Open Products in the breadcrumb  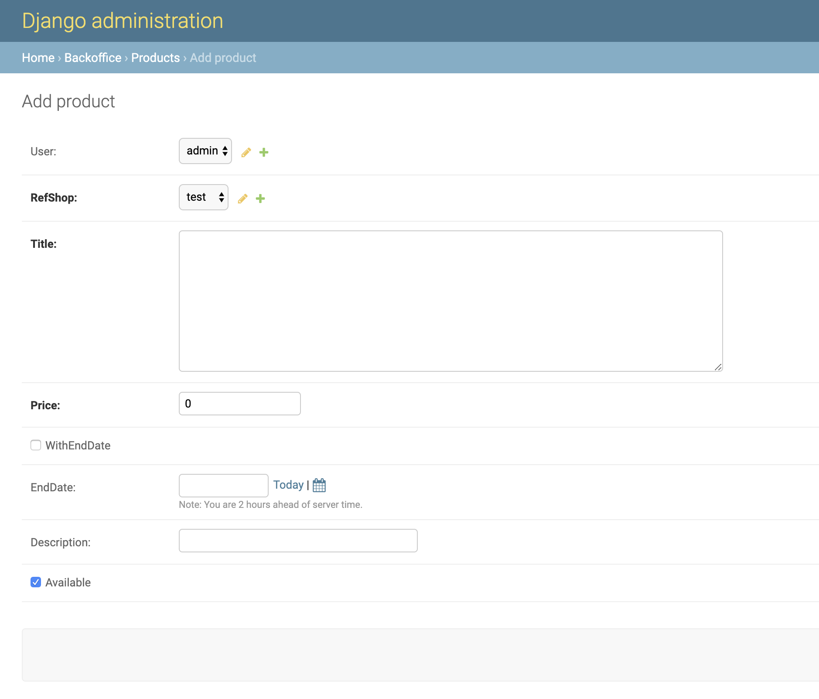(155, 58)
